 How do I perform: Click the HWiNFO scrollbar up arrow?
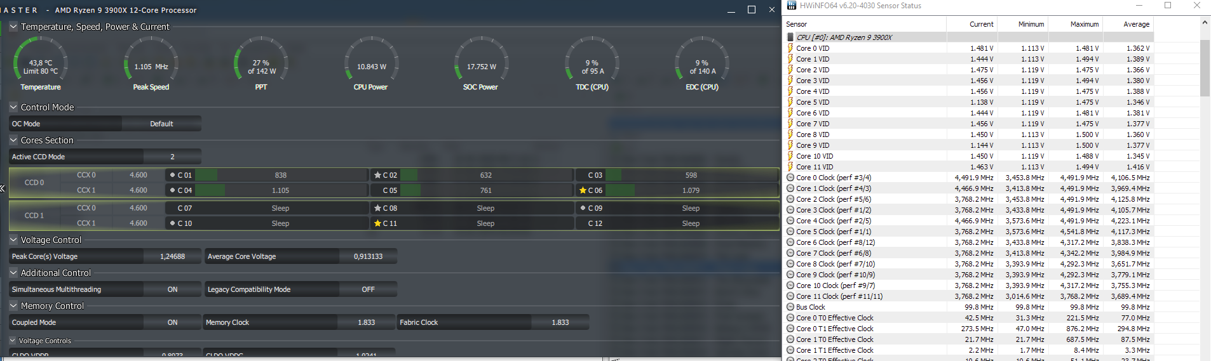click(1205, 23)
